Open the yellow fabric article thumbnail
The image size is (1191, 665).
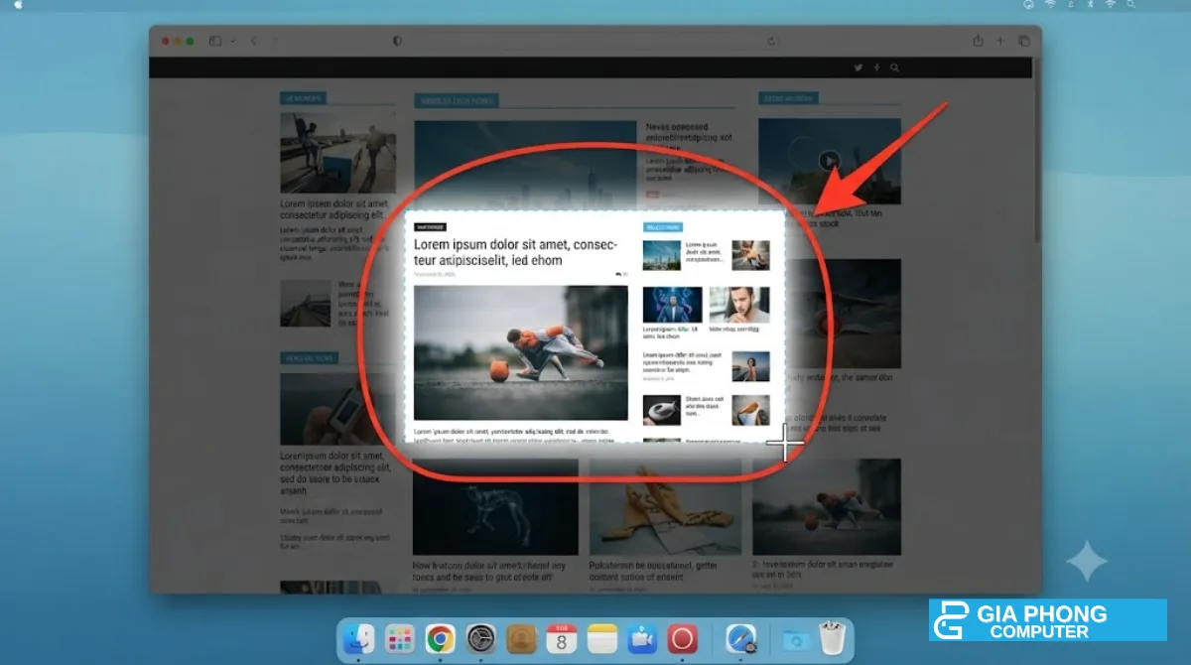665,508
